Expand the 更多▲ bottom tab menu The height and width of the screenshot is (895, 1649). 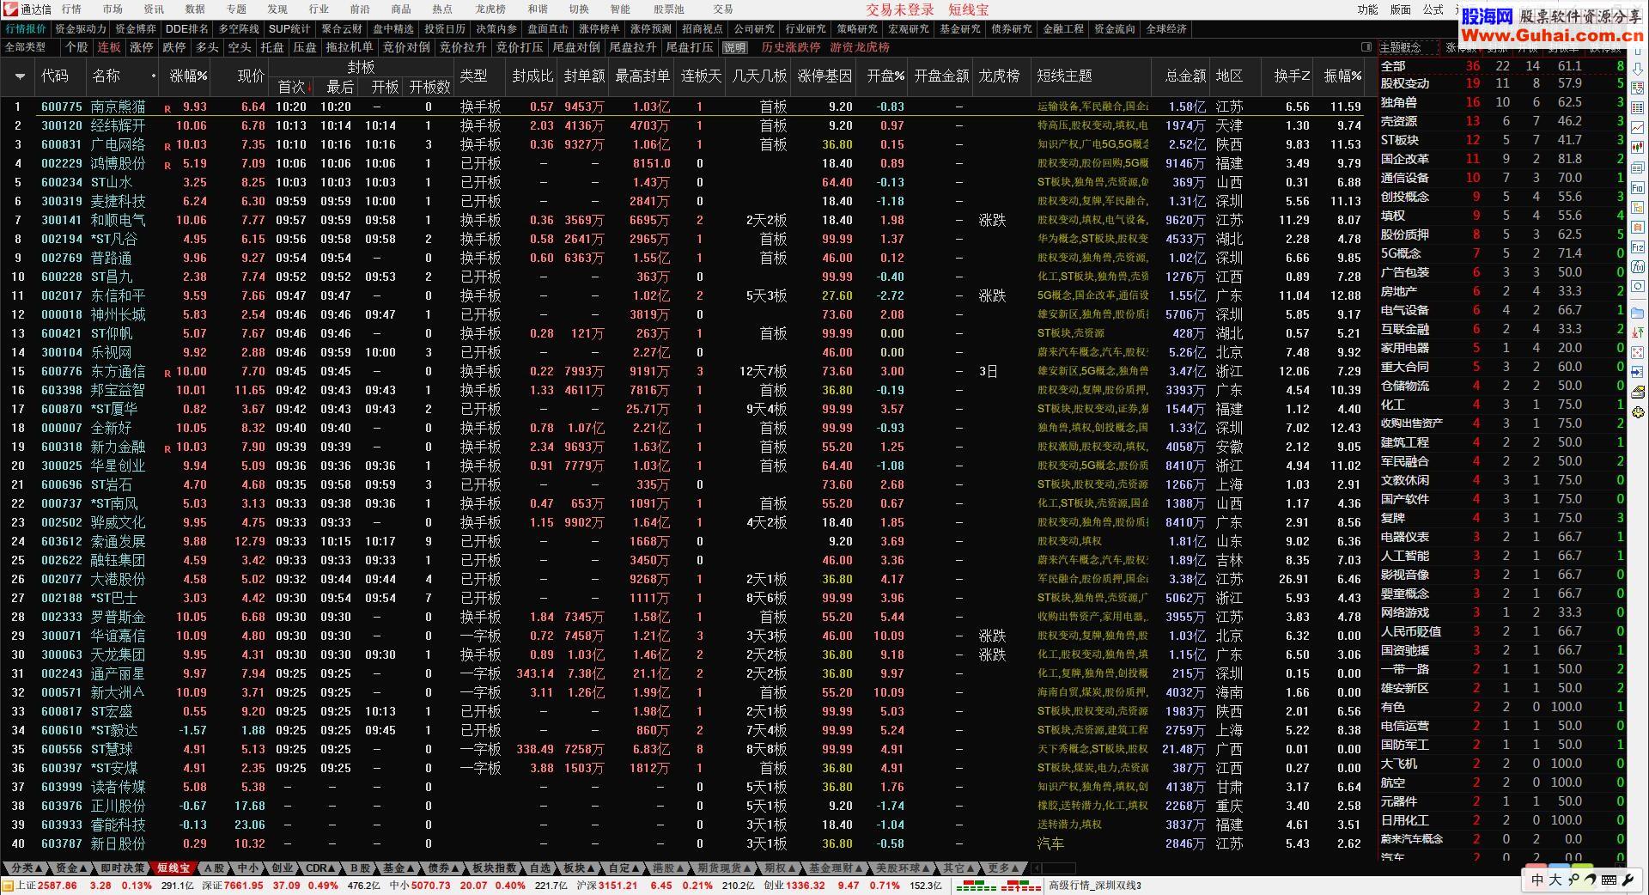pyautogui.click(x=1002, y=868)
